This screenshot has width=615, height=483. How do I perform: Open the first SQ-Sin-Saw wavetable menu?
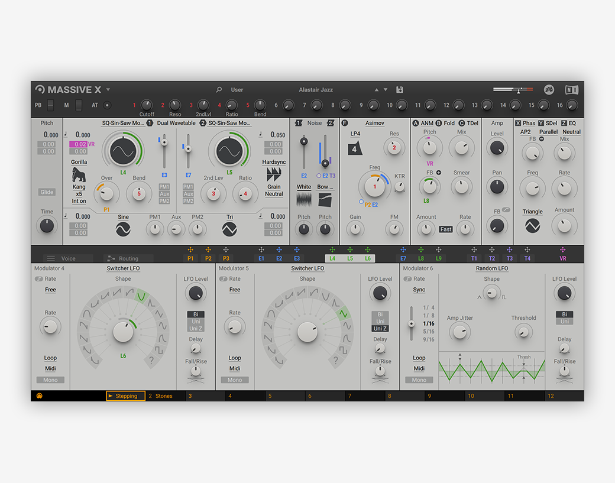123,123
